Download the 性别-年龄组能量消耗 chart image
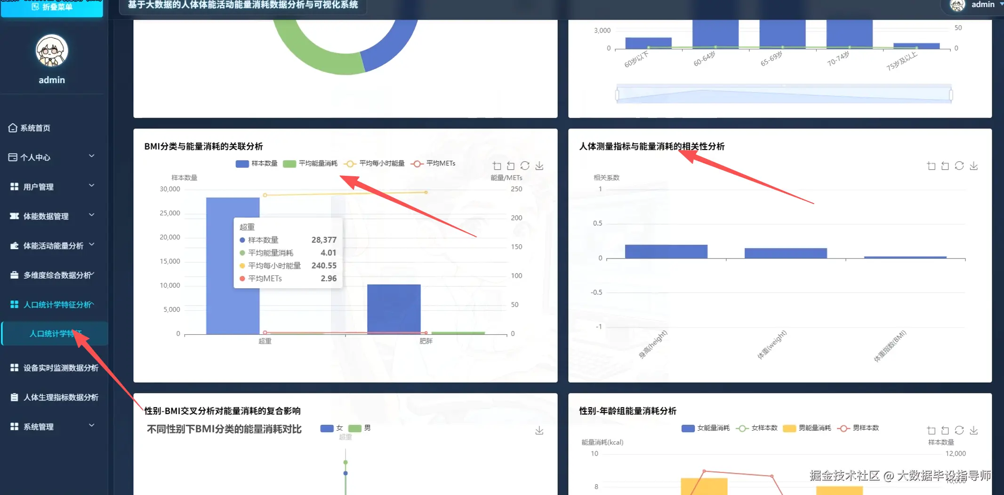1004x495 pixels. point(974,430)
